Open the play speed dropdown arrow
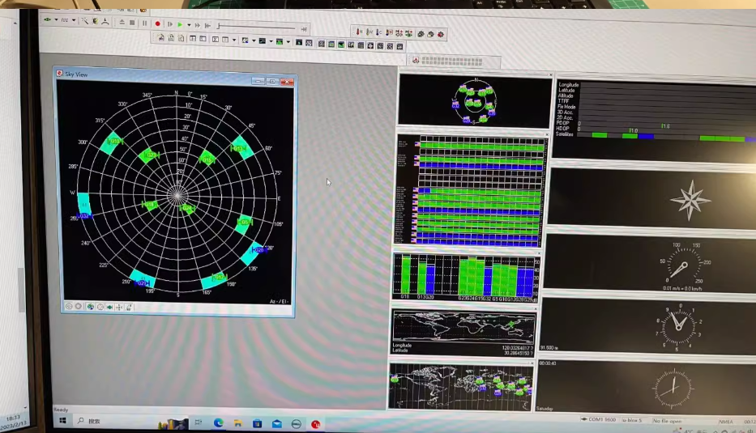The height and width of the screenshot is (433, 756). coord(189,25)
